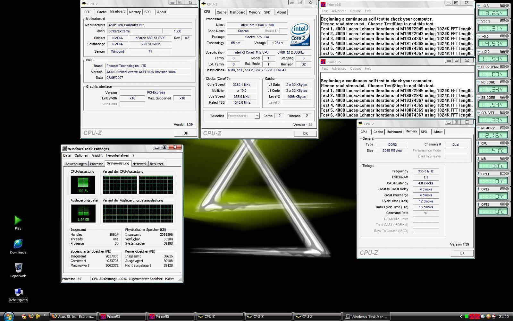Open the Ansicht menu in Task-Manager
Viewport: 513px width, 321px height.
tap(97, 155)
